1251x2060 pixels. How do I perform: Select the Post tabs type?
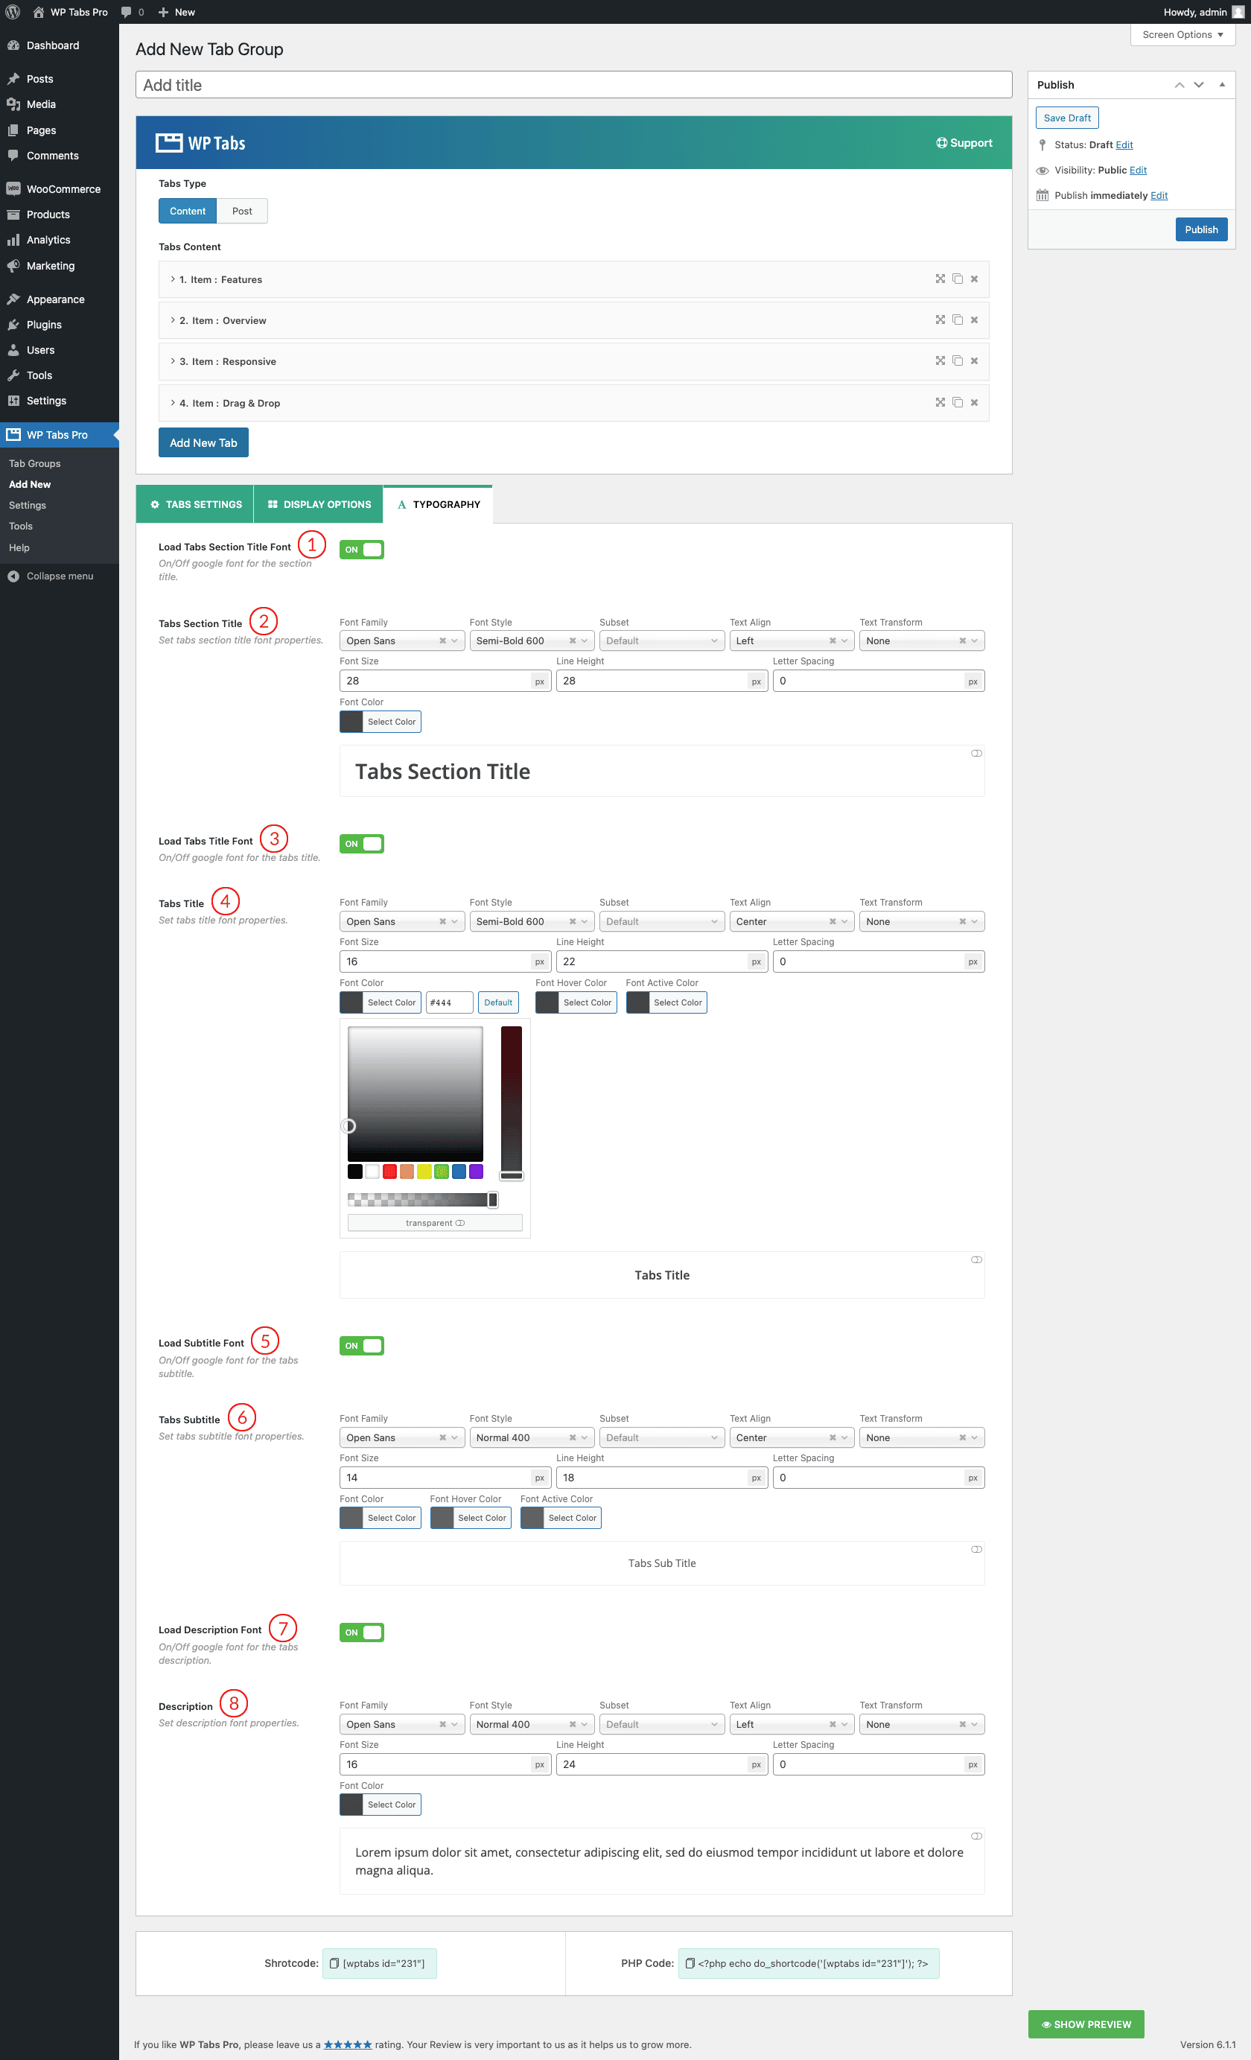(241, 212)
